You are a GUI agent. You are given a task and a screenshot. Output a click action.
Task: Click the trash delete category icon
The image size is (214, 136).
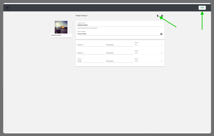click(157, 16)
